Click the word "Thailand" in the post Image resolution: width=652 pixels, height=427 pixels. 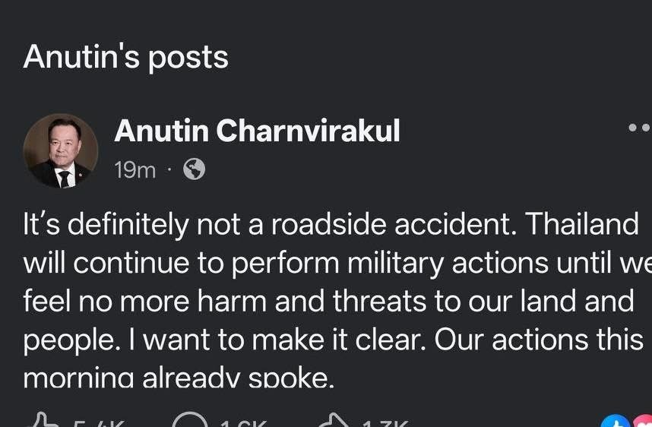(x=582, y=224)
